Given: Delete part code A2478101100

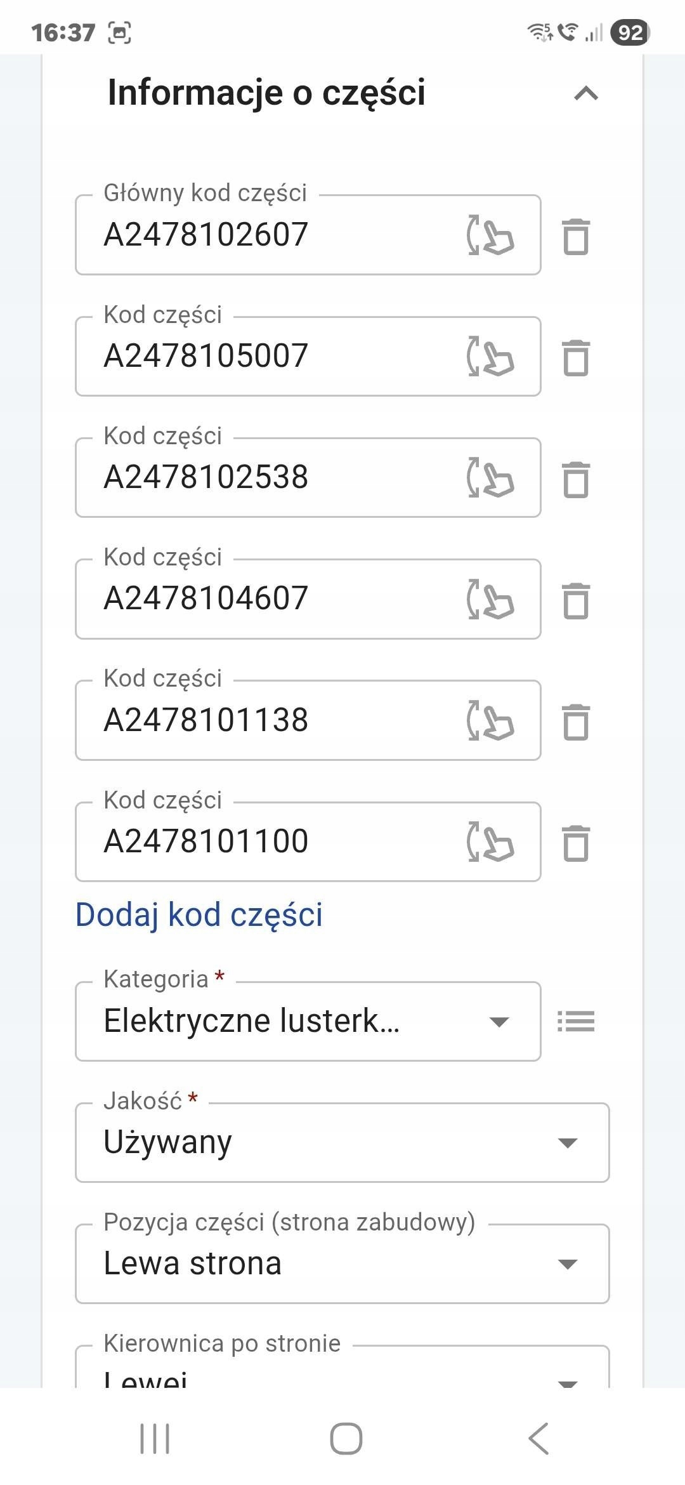Looking at the screenshot, I should 576,843.
